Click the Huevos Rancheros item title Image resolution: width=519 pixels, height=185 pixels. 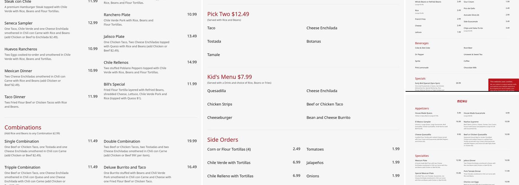(21, 49)
